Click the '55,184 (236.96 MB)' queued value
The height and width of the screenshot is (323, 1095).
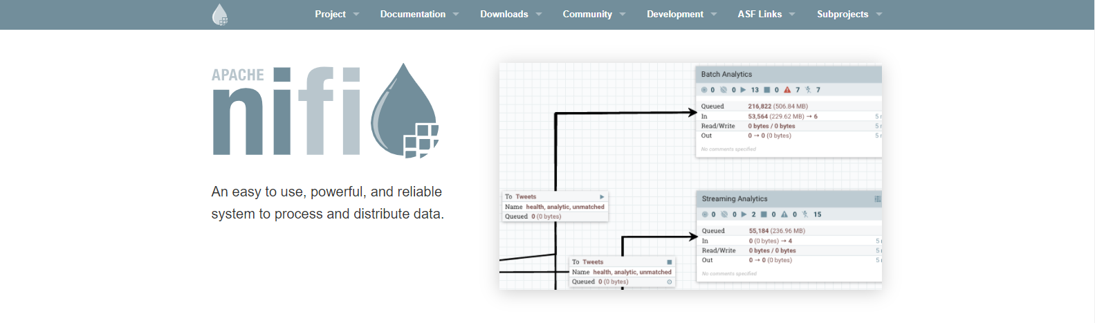pos(777,231)
